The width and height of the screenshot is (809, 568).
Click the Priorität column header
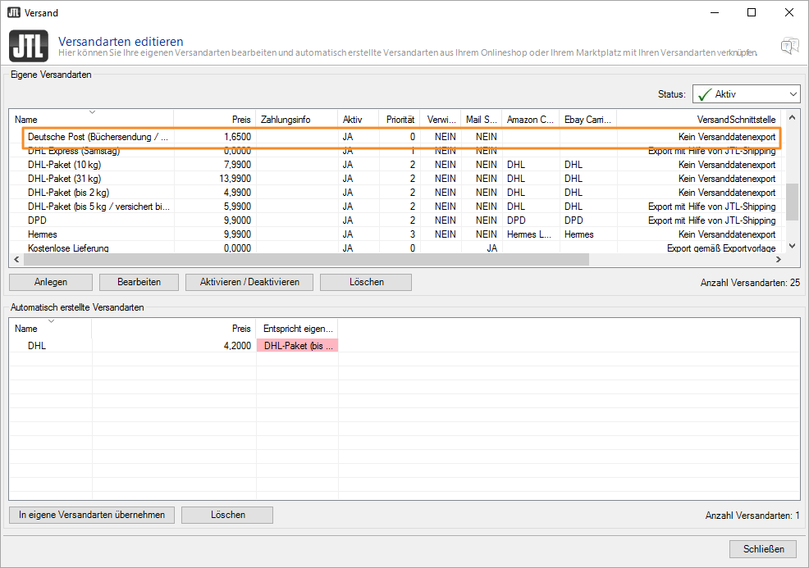click(x=400, y=120)
